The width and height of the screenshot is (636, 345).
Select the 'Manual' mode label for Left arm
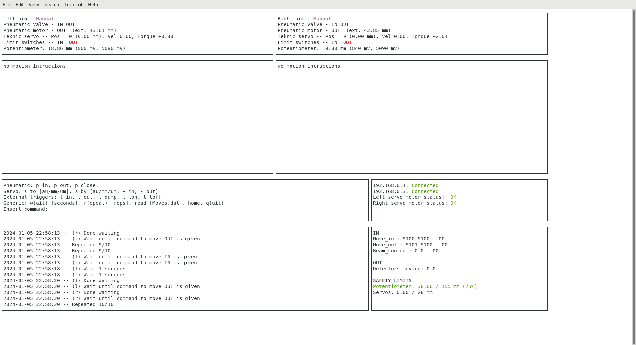[45, 19]
